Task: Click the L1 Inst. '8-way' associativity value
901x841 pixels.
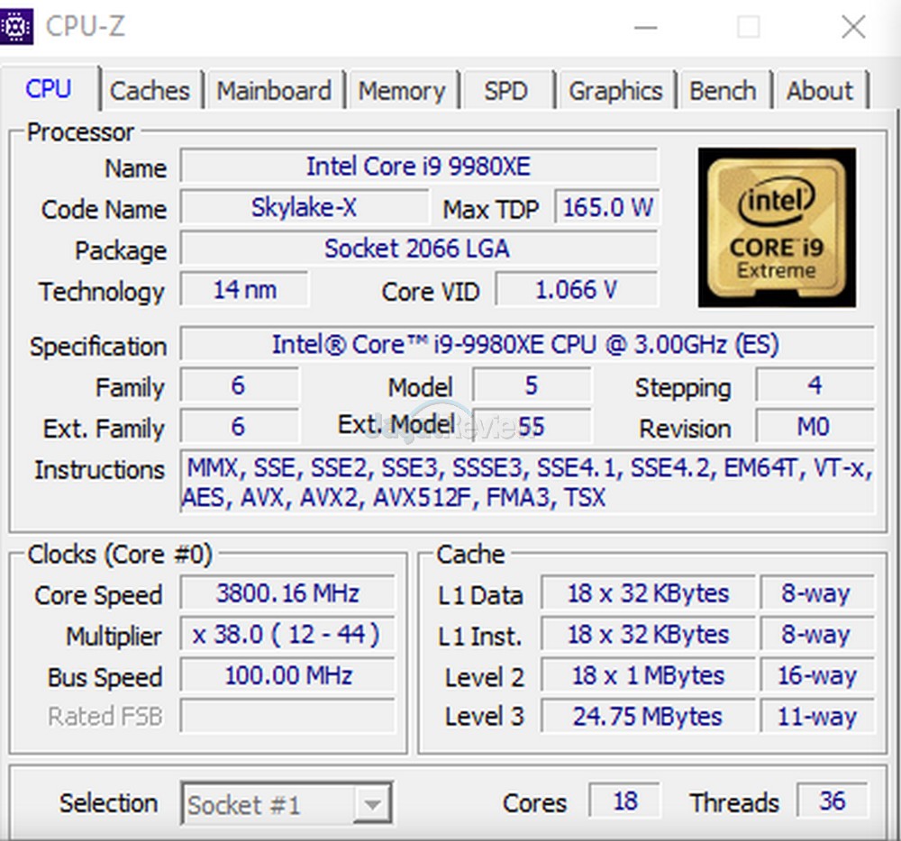Action: tap(818, 634)
